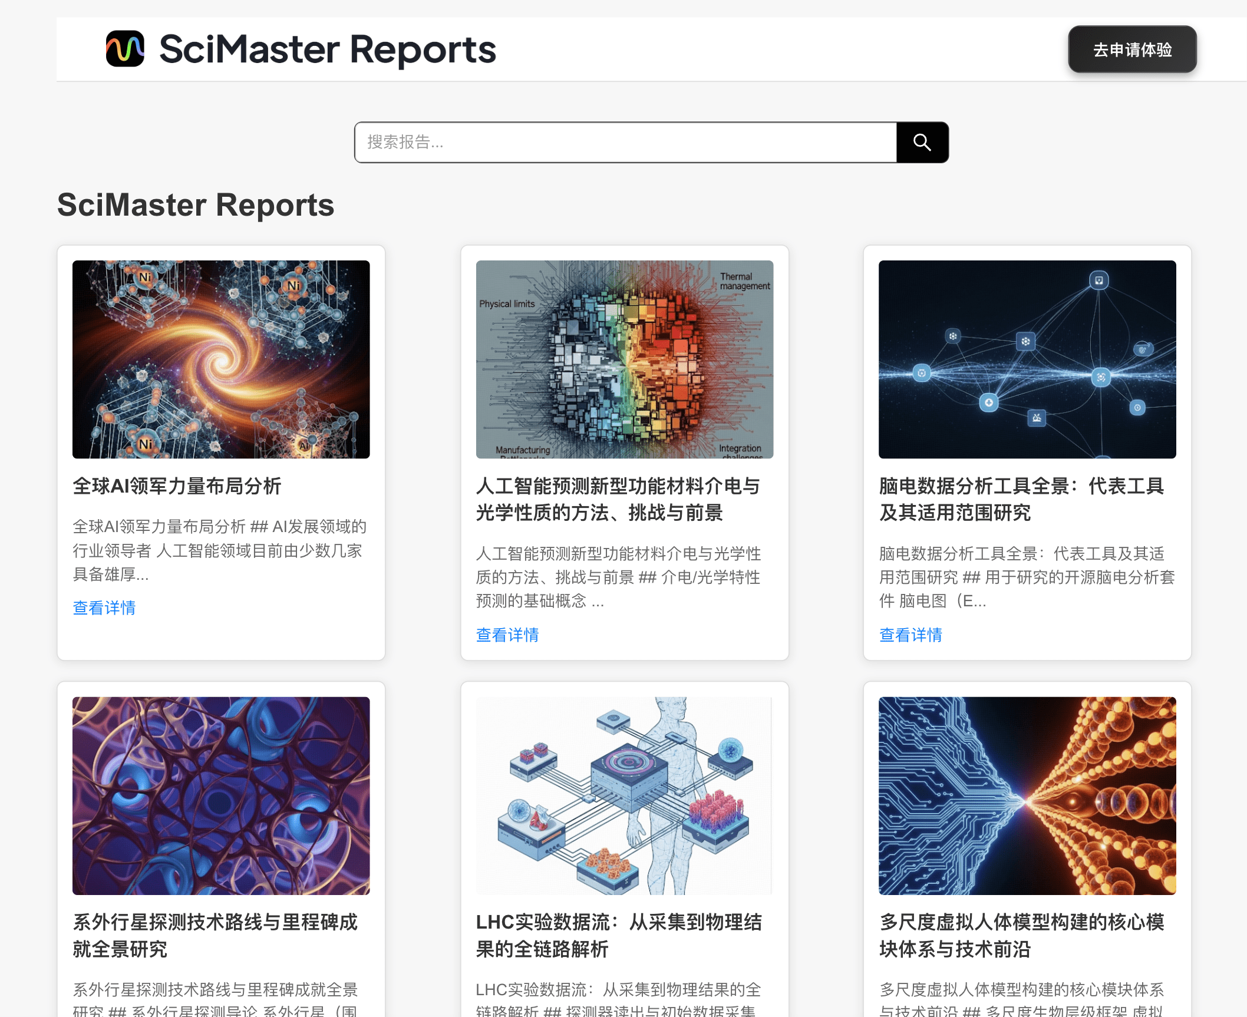
Task: Click summary text under 多尺度虚拟人体模型 title
Action: click(1021, 999)
